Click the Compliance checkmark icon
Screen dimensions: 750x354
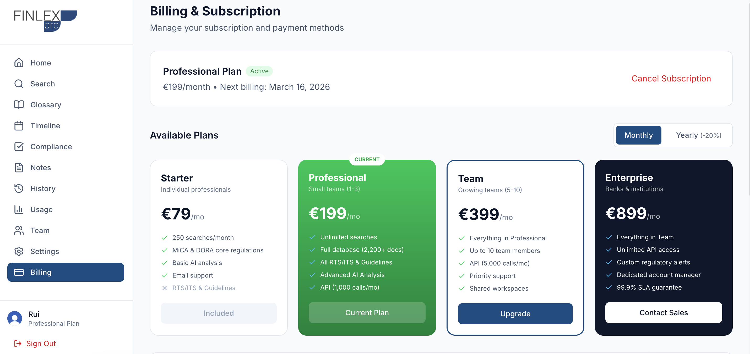click(19, 147)
